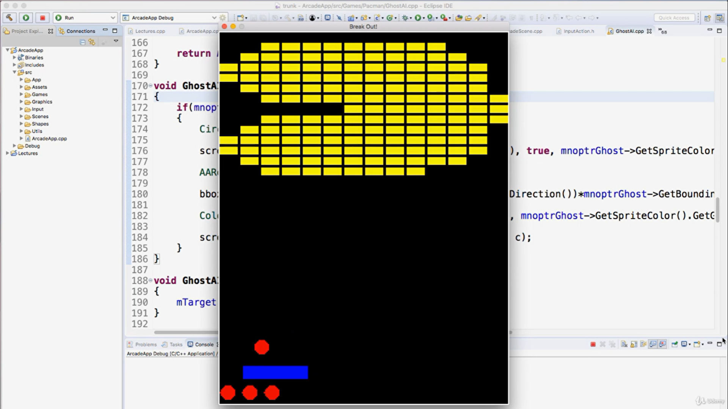728x409 pixels.
Task: Close the Project Explorer view
Action: pyautogui.click(x=50, y=31)
